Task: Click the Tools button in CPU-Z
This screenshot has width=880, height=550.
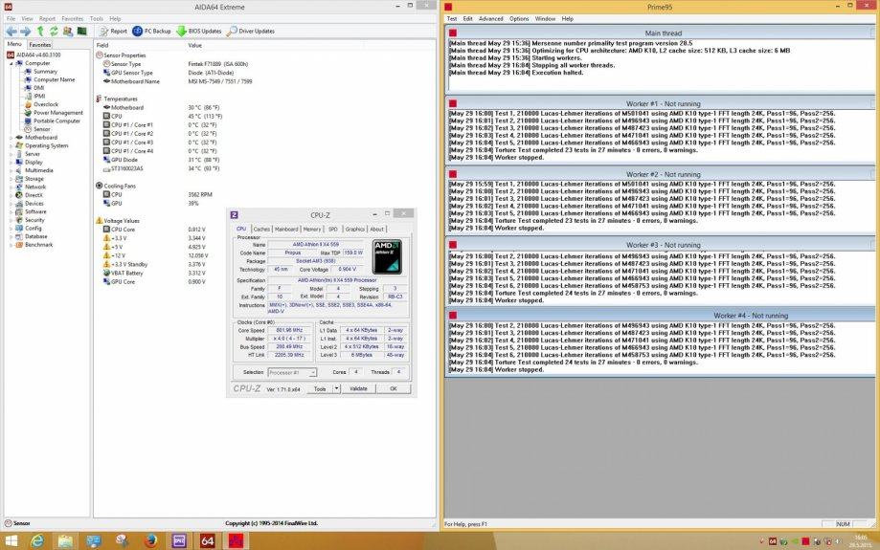Action: [320, 388]
